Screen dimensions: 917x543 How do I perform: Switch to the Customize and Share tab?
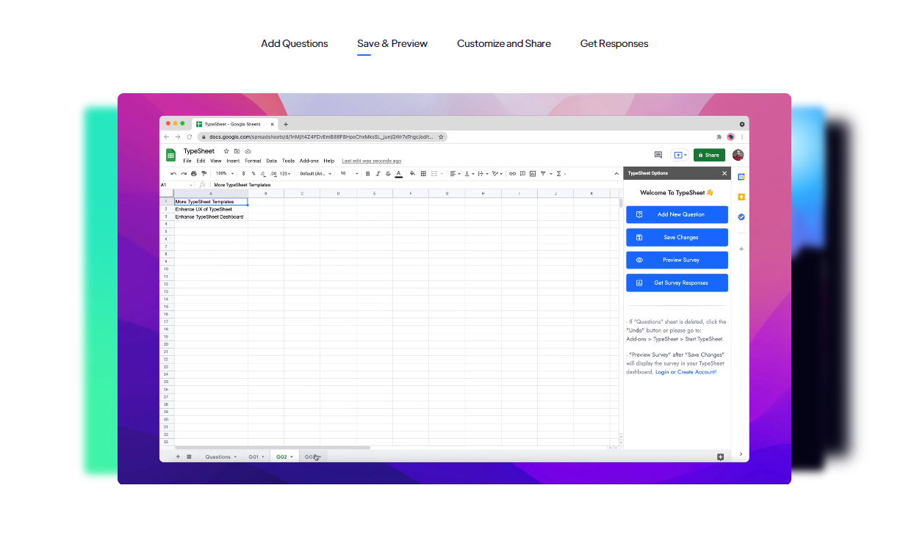[503, 43]
